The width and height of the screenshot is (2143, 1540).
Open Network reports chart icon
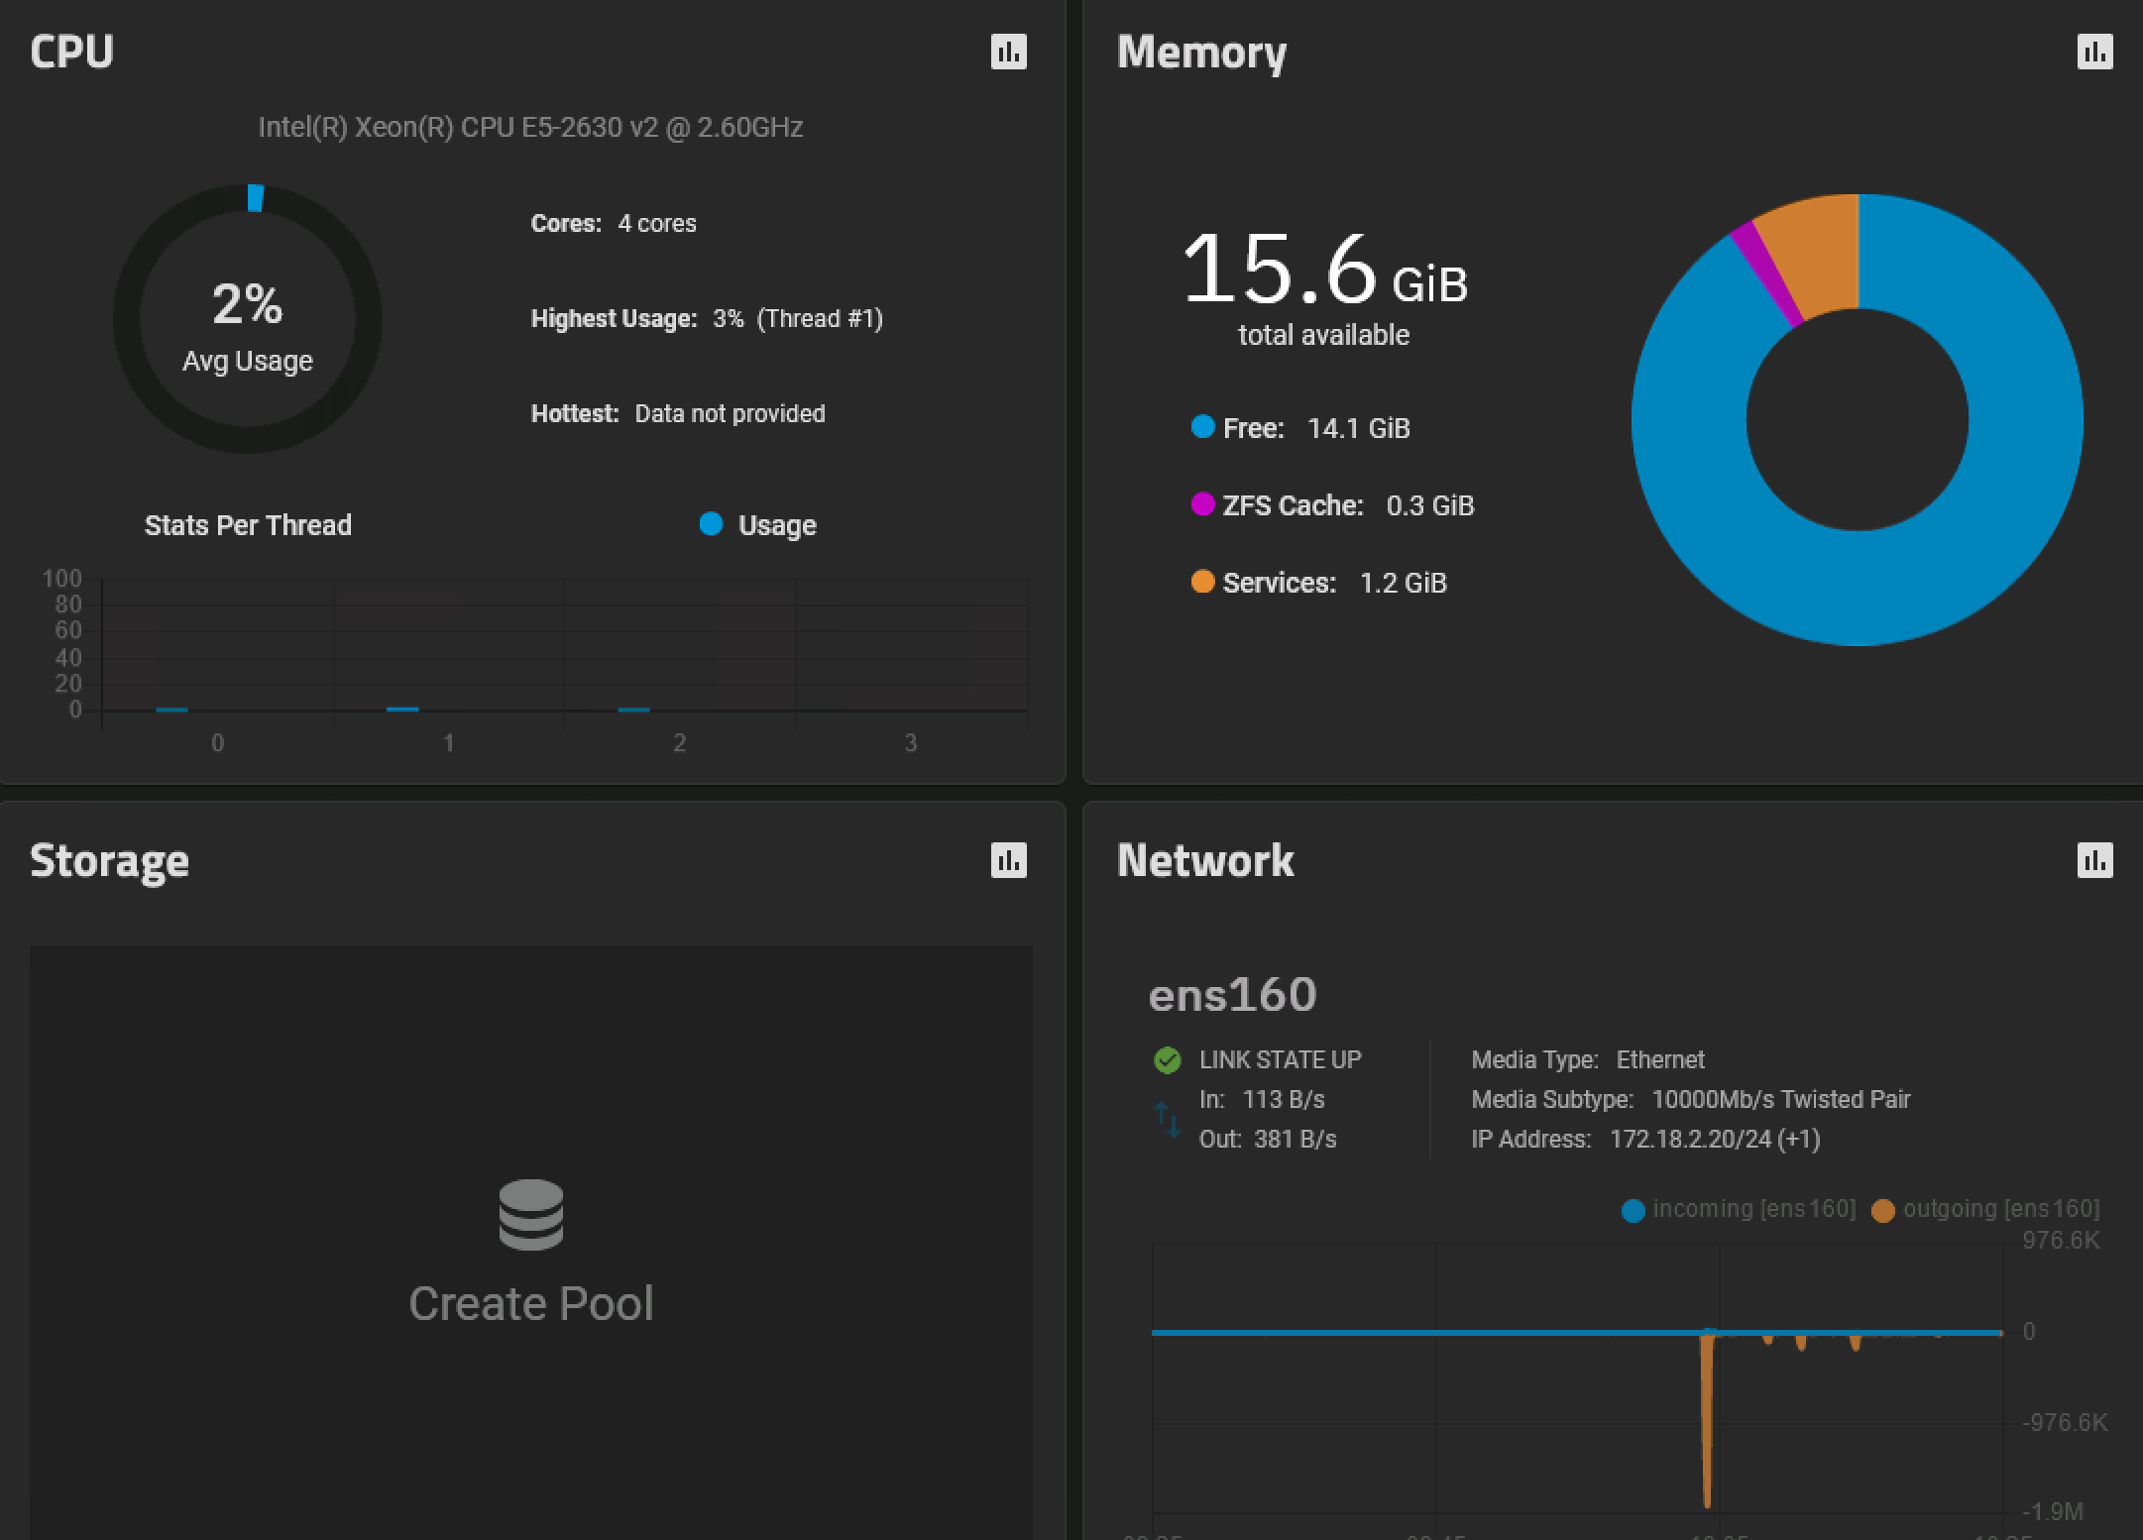click(x=2094, y=860)
